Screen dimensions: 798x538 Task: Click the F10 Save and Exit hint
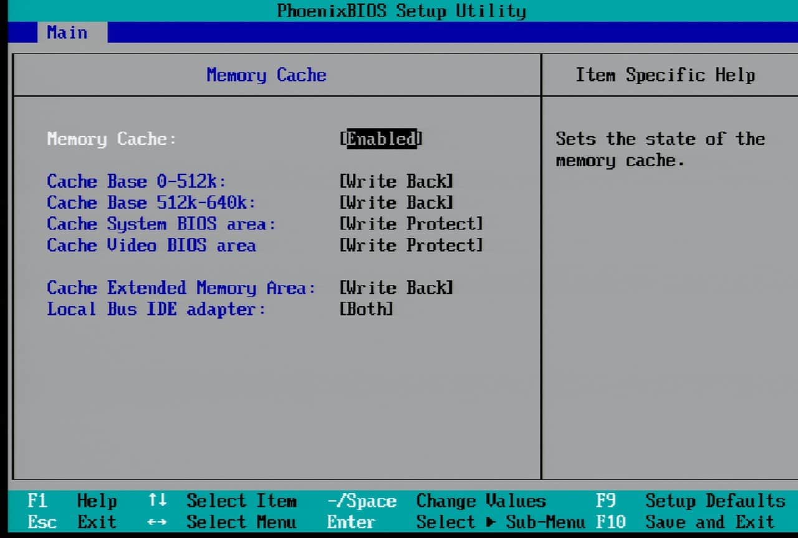pyautogui.click(x=685, y=522)
